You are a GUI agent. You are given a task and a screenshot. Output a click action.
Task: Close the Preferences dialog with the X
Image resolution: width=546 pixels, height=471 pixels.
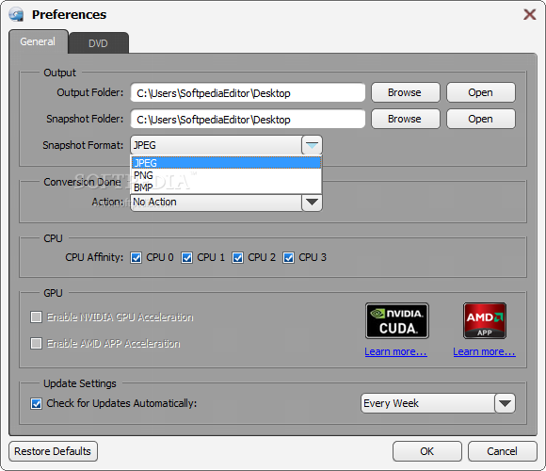(530, 14)
